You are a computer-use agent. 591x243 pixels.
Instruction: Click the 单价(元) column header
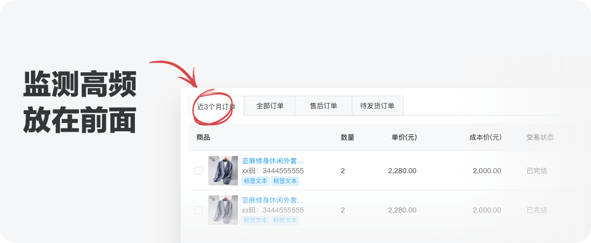404,137
